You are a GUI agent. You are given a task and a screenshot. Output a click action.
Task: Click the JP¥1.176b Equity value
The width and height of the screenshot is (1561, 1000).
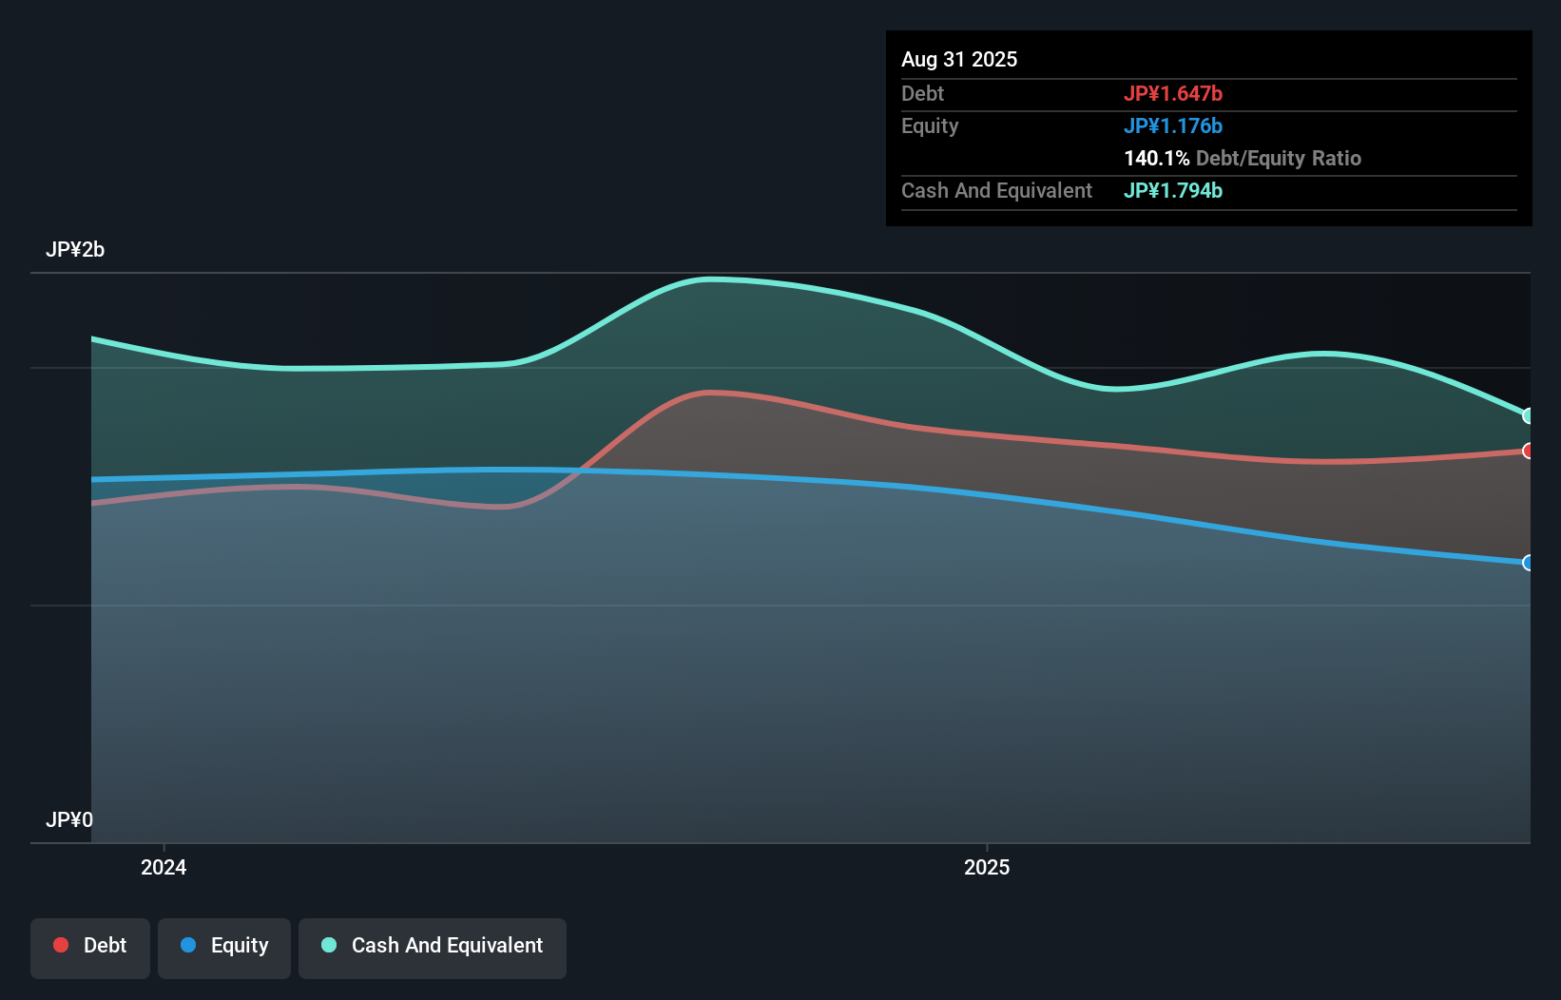coord(1174,125)
